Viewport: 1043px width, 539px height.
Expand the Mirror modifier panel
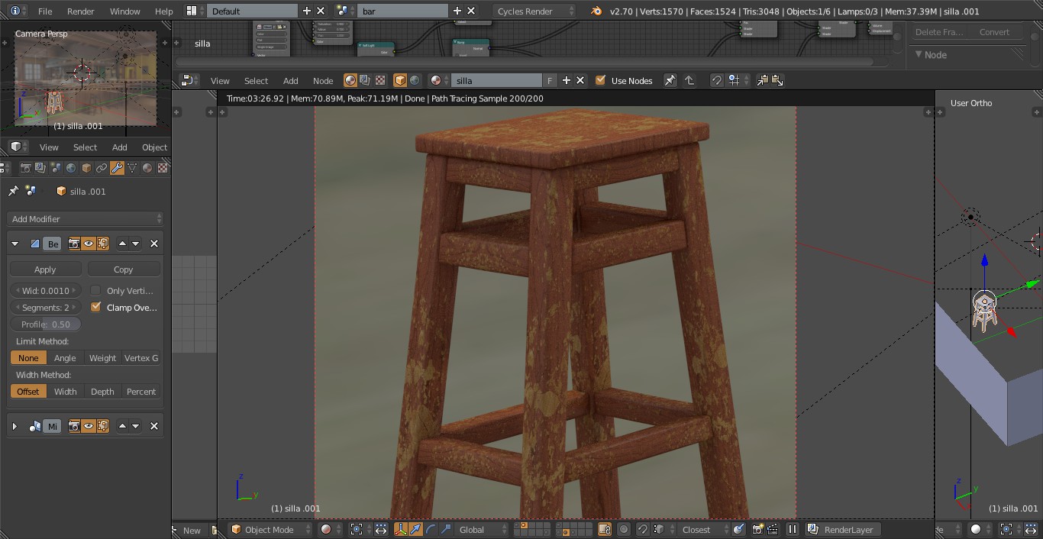15,426
